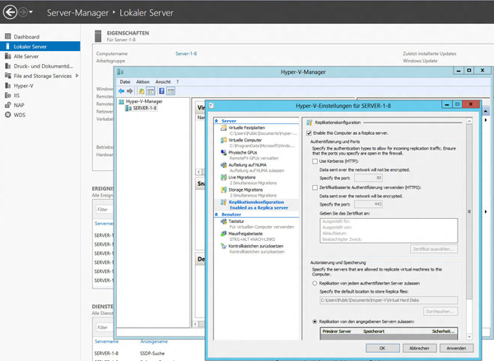Click the blue back arrow in Hyper-V-Manager toolbar
Screen dimensions: 494x361
point(121,91)
